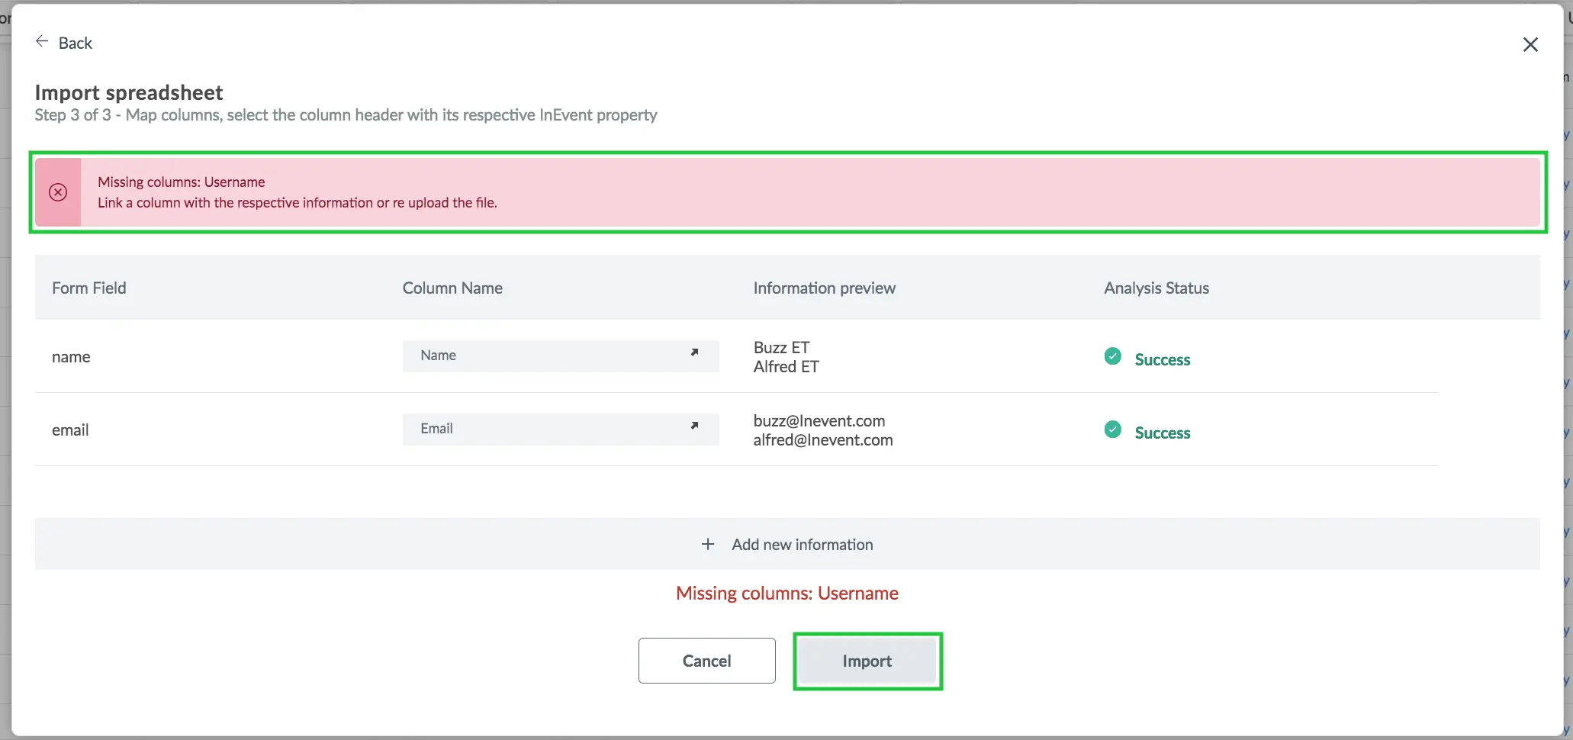Screen dimensions: 1573x740
Task: Click the plus icon beside Add new information
Action: [x=708, y=544]
